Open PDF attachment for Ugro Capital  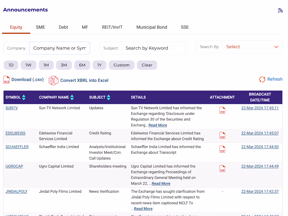click(x=222, y=169)
